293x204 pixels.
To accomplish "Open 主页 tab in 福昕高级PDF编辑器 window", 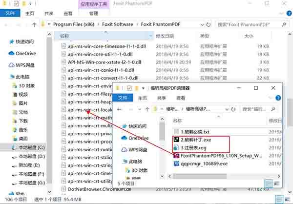I will coord(143,98).
